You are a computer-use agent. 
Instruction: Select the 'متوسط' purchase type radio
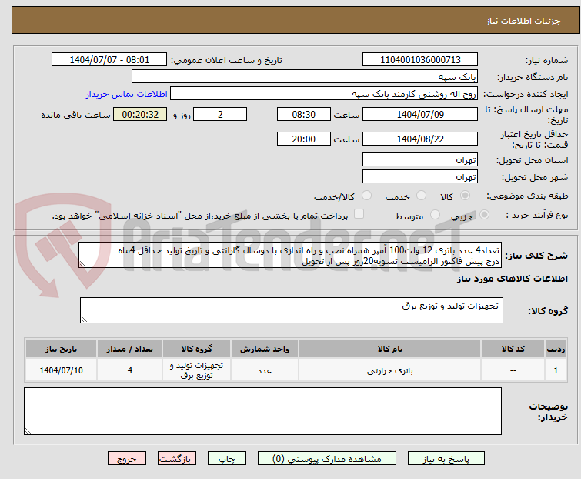436,216
